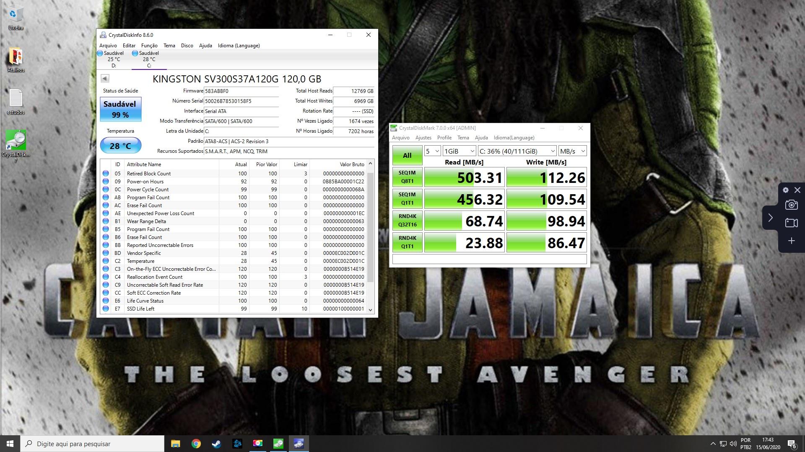Open Função menu in CrystalDiskInfo

pos(149,46)
